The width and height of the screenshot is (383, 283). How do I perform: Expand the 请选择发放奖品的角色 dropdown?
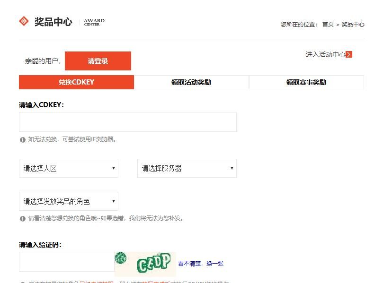68,201
